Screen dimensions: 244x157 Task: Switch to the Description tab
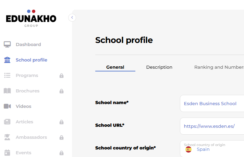[159, 67]
